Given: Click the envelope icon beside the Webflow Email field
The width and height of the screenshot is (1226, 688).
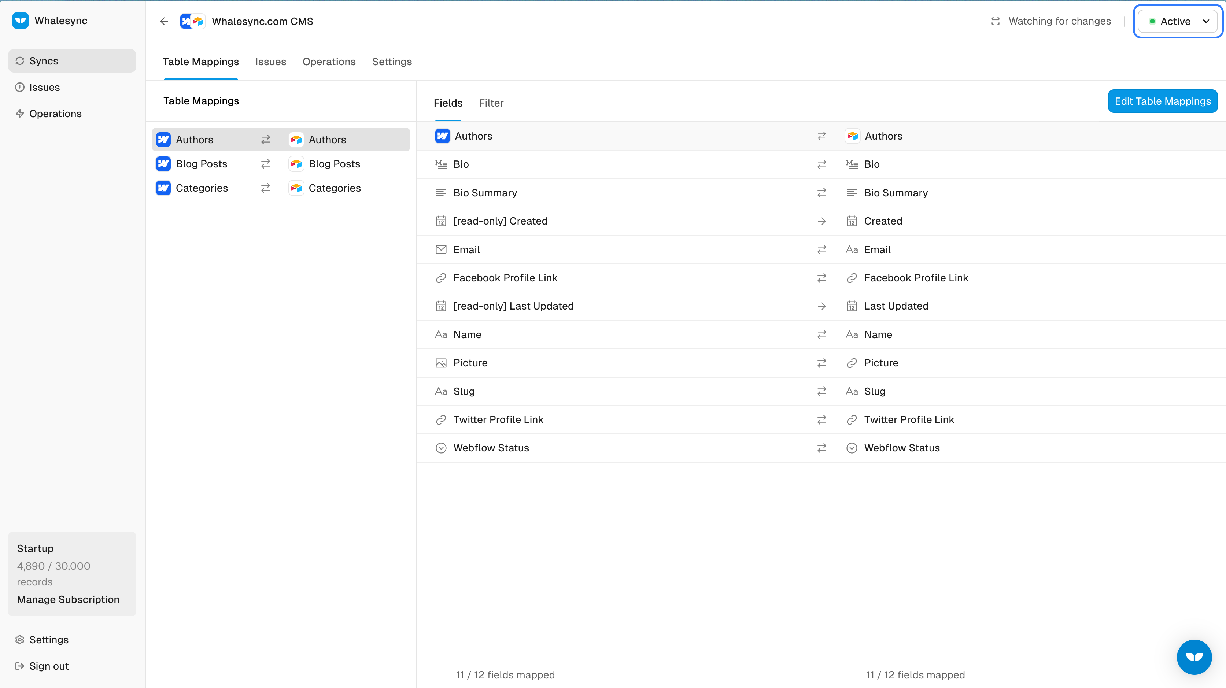Looking at the screenshot, I should pyautogui.click(x=441, y=250).
